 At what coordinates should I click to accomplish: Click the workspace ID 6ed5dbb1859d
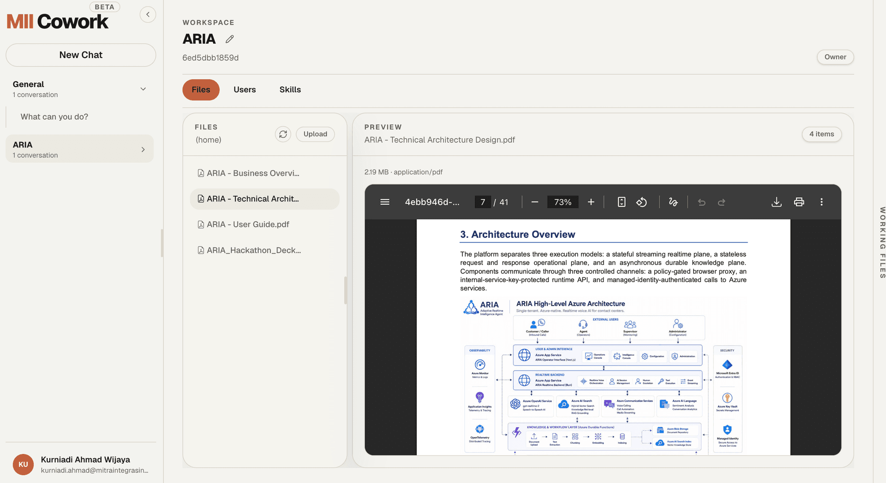pyautogui.click(x=210, y=58)
